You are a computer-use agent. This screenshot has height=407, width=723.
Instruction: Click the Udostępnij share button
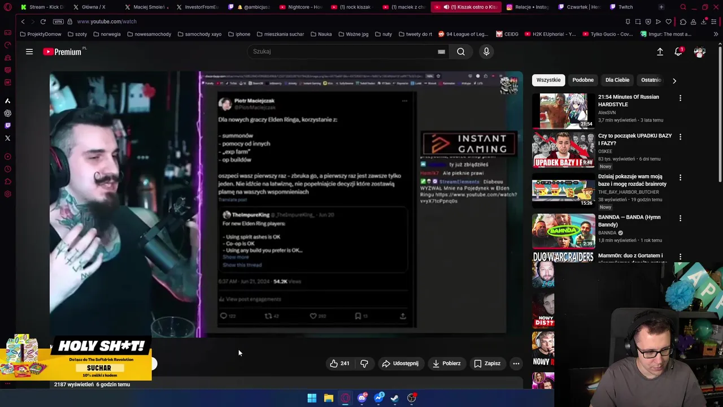(x=400, y=363)
